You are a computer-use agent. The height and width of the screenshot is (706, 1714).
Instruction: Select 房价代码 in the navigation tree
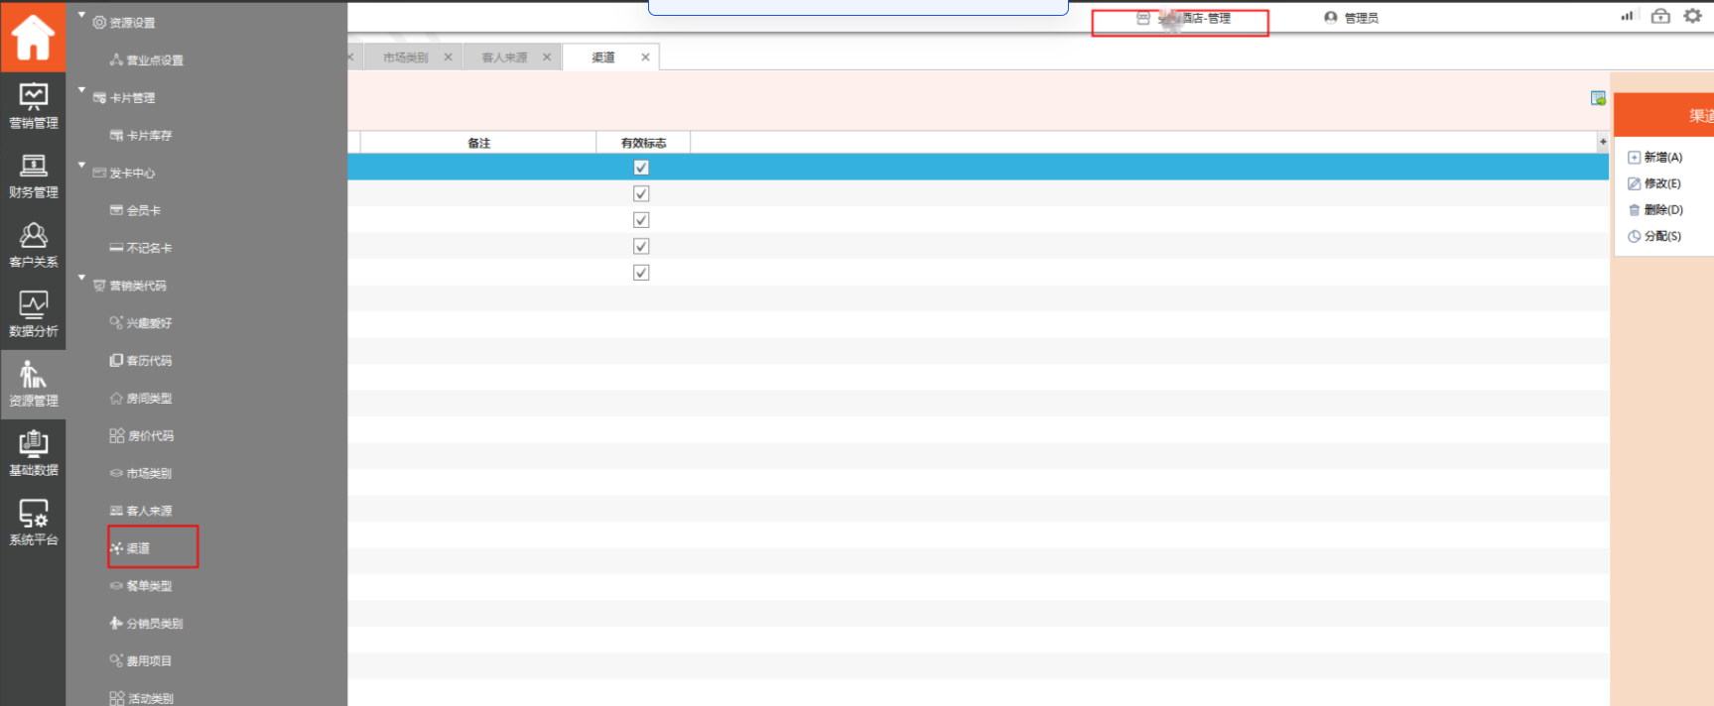(150, 436)
